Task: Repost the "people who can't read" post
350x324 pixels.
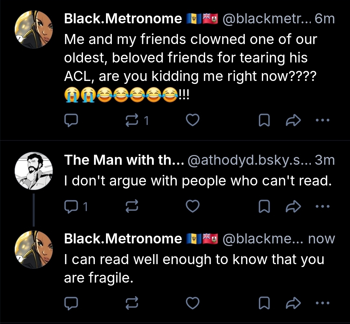Action: click(132, 206)
